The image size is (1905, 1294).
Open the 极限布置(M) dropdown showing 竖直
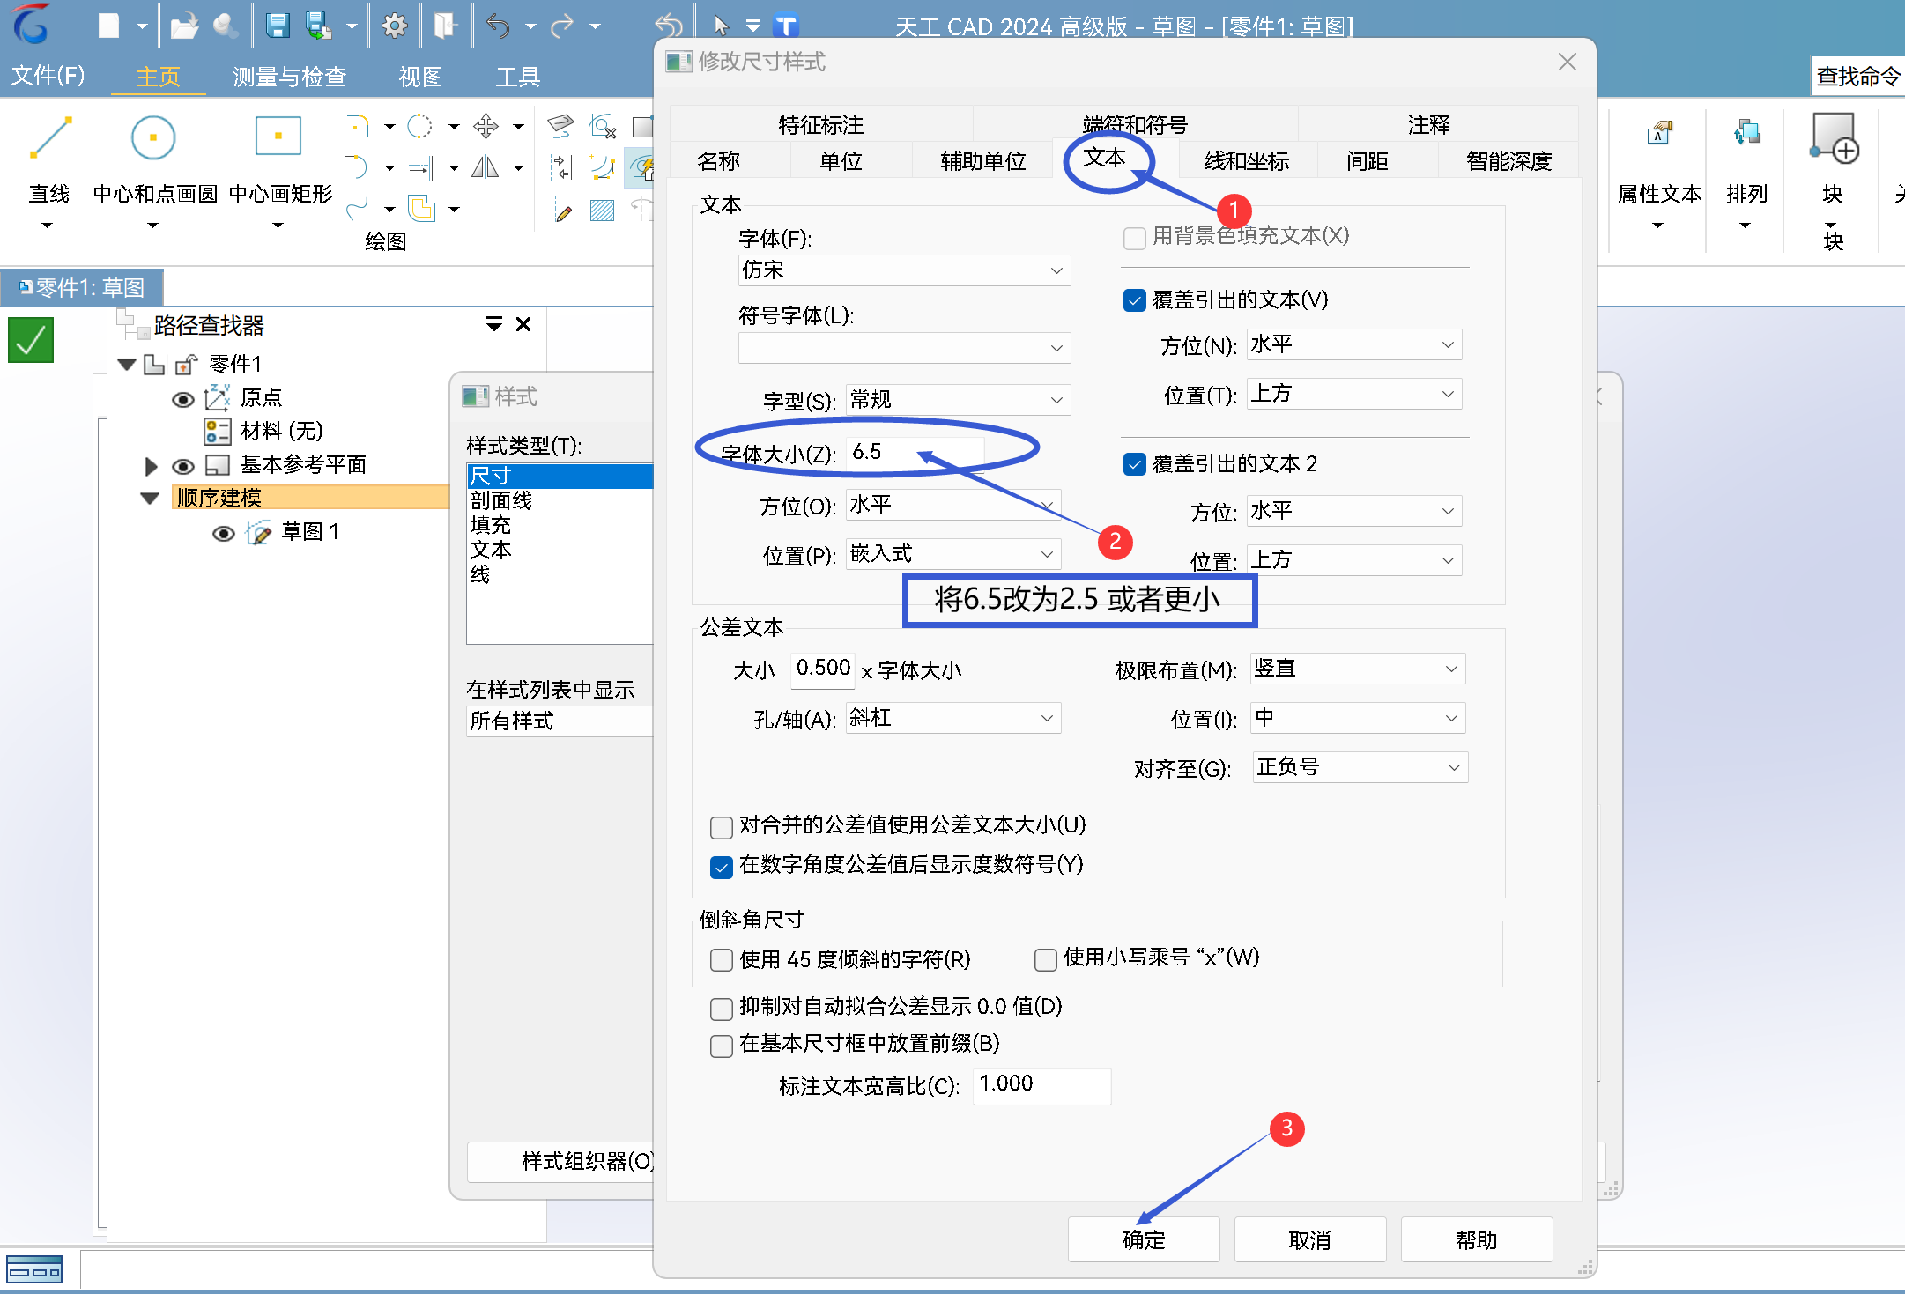pos(1358,669)
